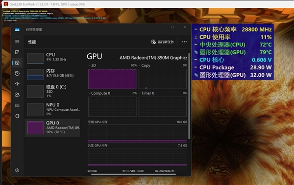Click the Task Manager app icon in title bar
294x185 pixels.
(17, 29)
